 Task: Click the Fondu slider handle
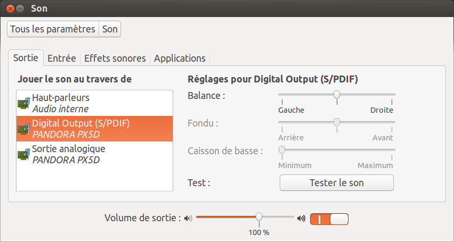point(337,122)
